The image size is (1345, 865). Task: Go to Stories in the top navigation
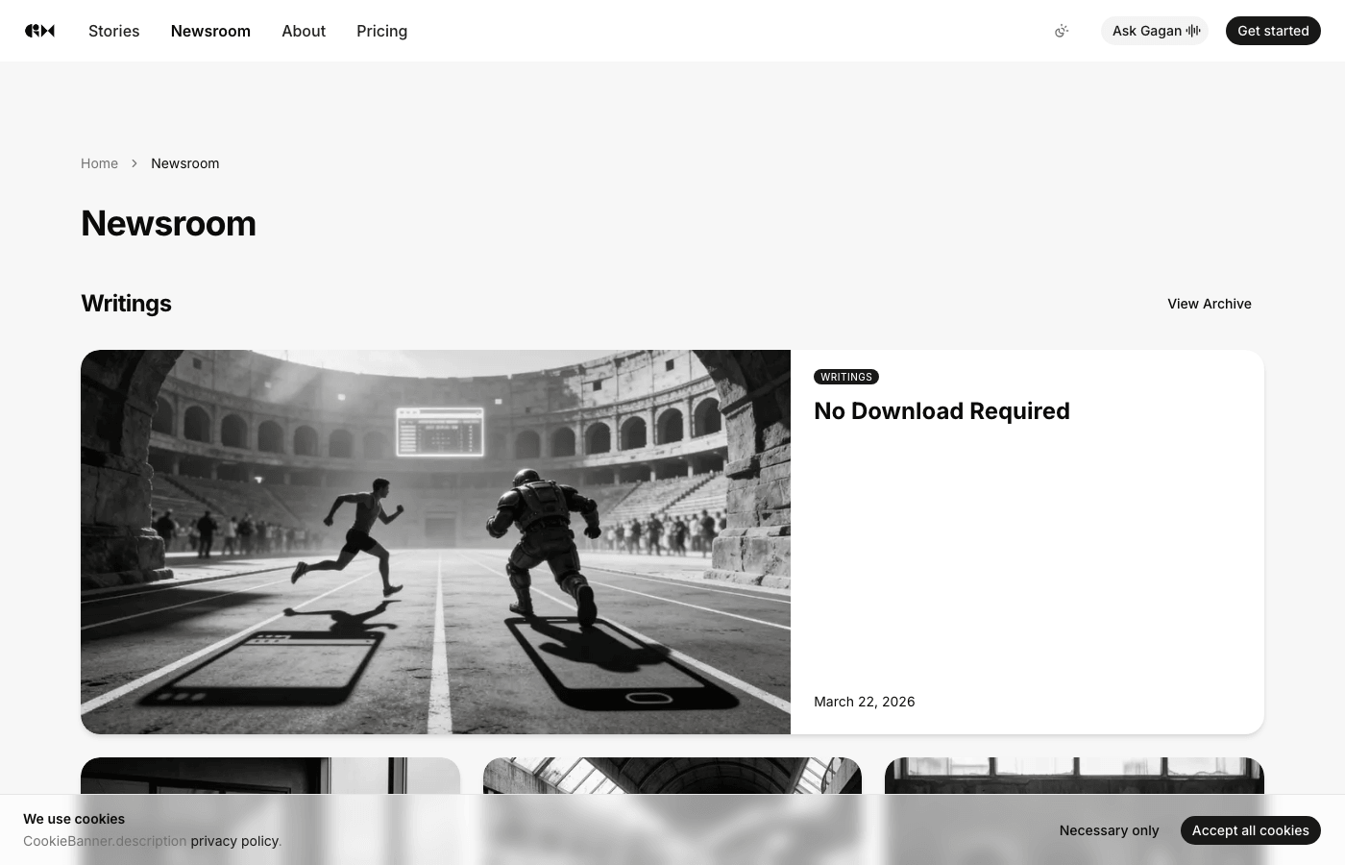click(113, 31)
